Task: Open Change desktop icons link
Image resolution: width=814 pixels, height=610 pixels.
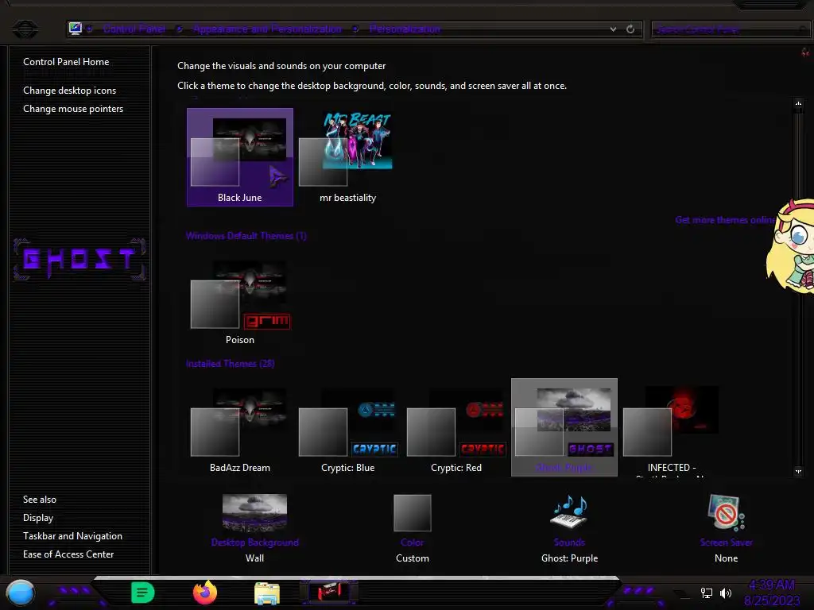Action: (x=70, y=91)
